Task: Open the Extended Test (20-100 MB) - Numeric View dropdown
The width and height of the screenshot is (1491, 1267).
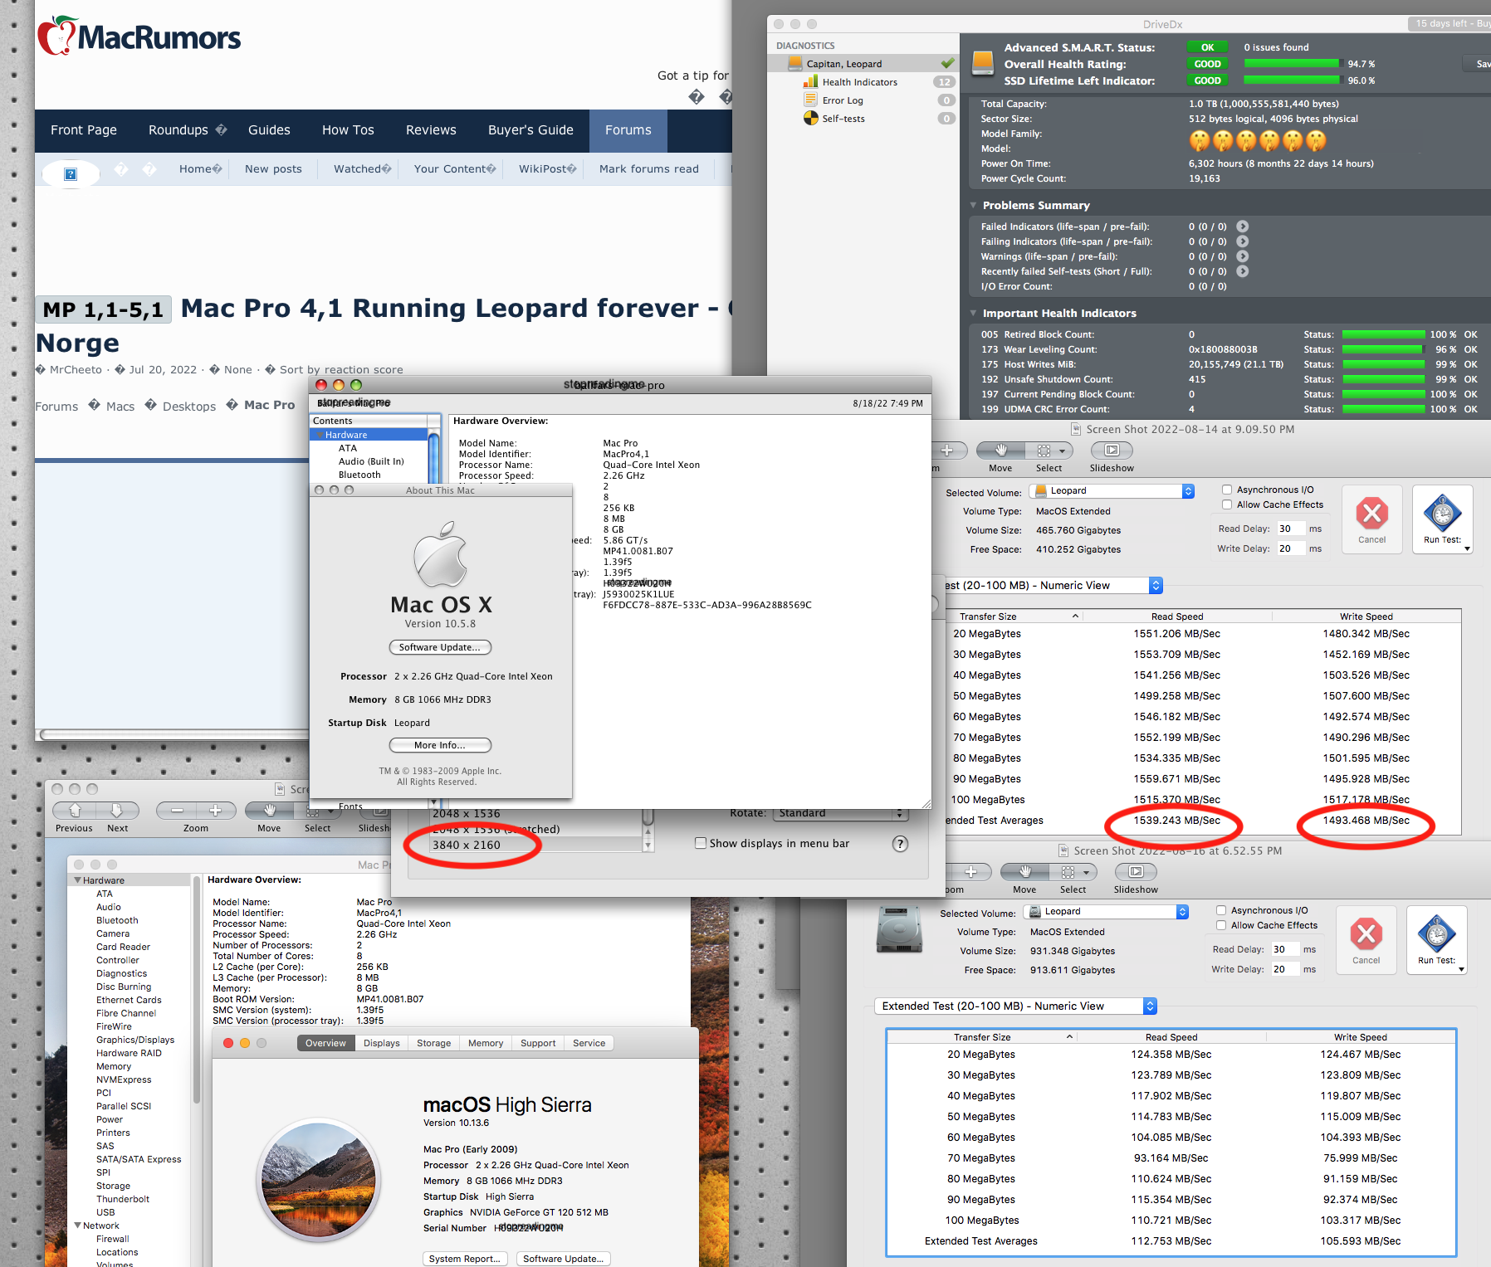Action: (1015, 1006)
